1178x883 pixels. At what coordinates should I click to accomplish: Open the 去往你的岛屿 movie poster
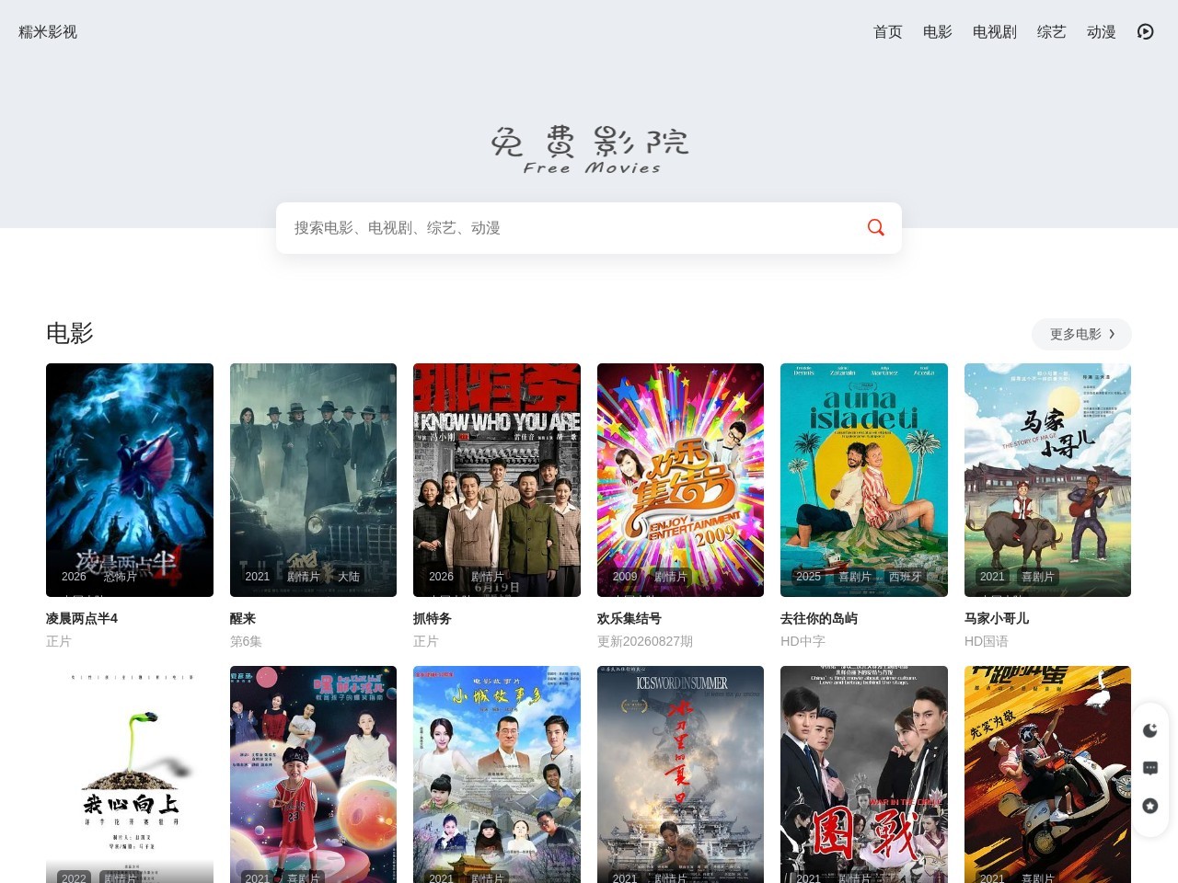(864, 480)
